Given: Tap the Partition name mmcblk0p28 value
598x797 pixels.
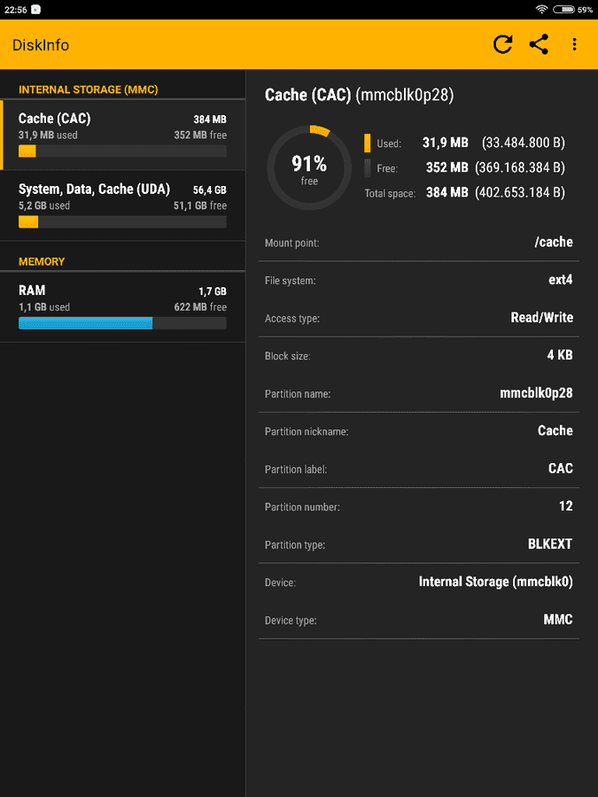Looking at the screenshot, I should (x=536, y=393).
